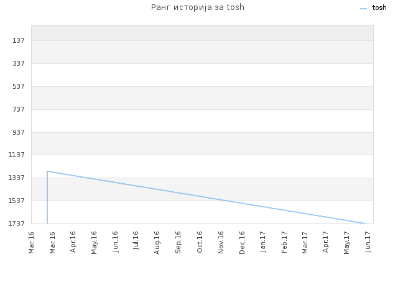Select the Dec.16 date label

242,243
